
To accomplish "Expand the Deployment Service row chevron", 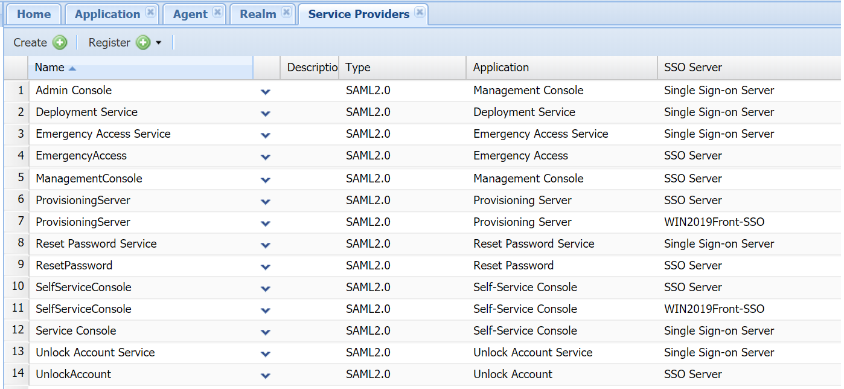I will (265, 114).
